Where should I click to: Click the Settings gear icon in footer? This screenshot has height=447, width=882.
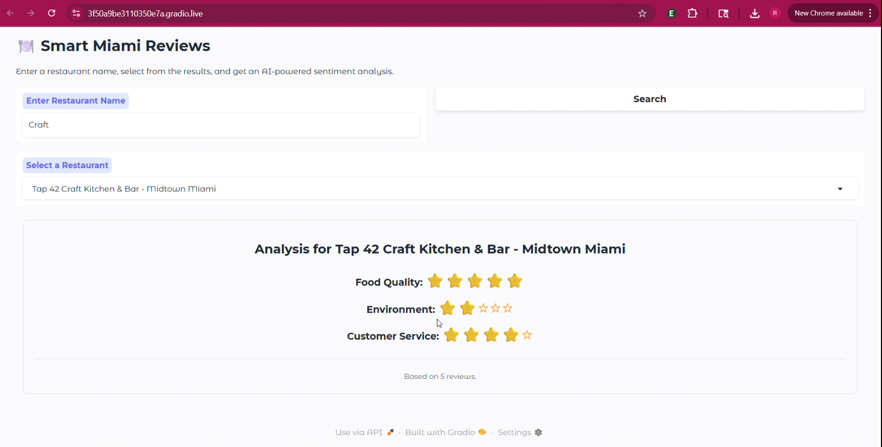(539, 433)
